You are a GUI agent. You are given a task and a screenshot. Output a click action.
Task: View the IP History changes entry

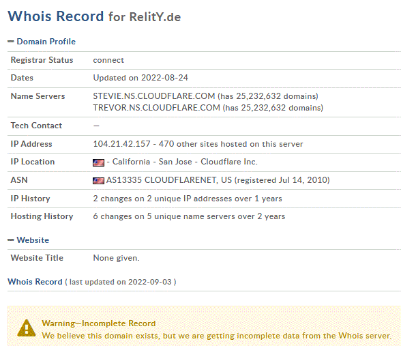(x=188, y=199)
